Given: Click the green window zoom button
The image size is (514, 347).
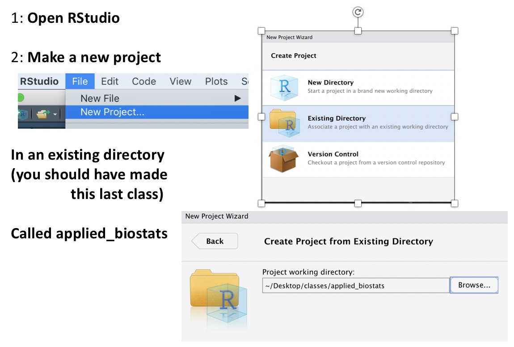Looking at the screenshot, I should [x=20, y=97].
